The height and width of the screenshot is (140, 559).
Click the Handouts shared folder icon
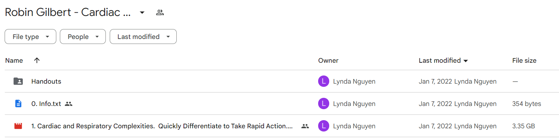pos(18,81)
